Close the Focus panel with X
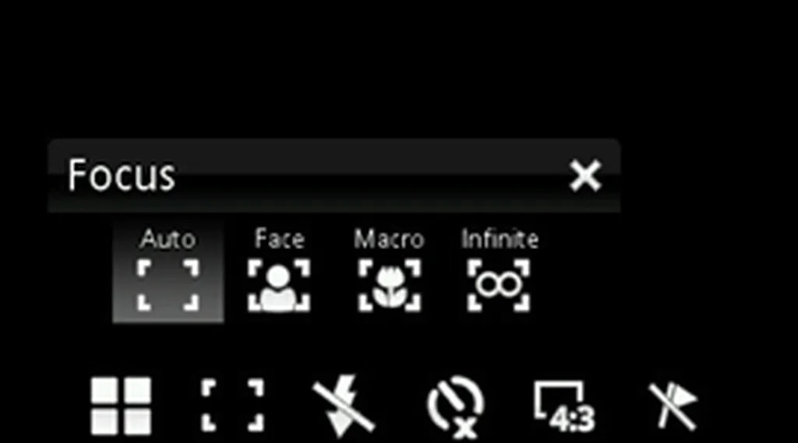Viewport: 798px width, 443px height. point(585,176)
